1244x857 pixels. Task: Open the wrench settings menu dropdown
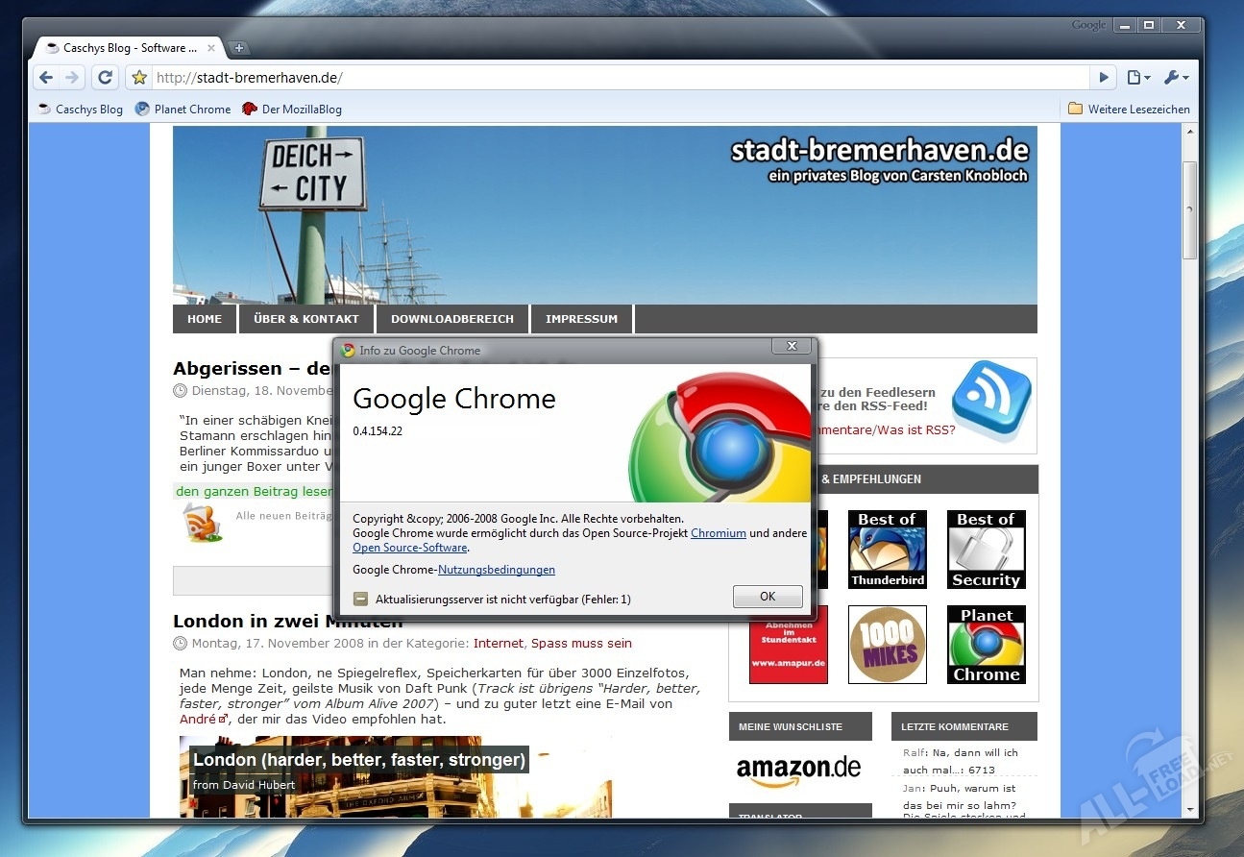[1176, 78]
